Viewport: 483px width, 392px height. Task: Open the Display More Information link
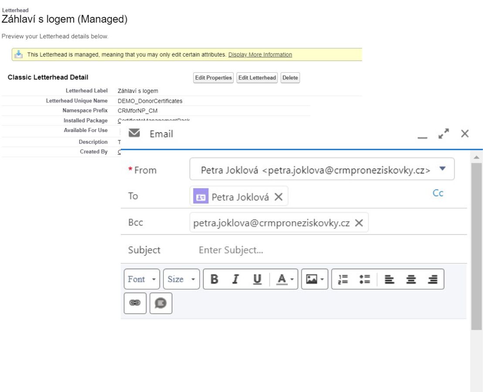260,55
